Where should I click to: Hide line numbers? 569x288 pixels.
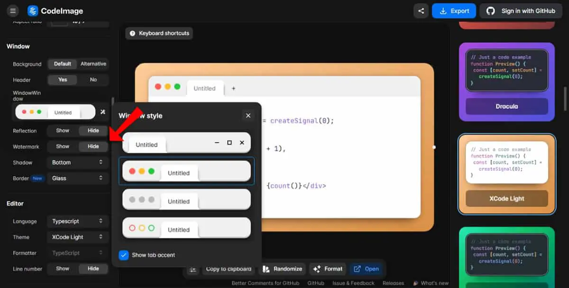tap(93, 269)
